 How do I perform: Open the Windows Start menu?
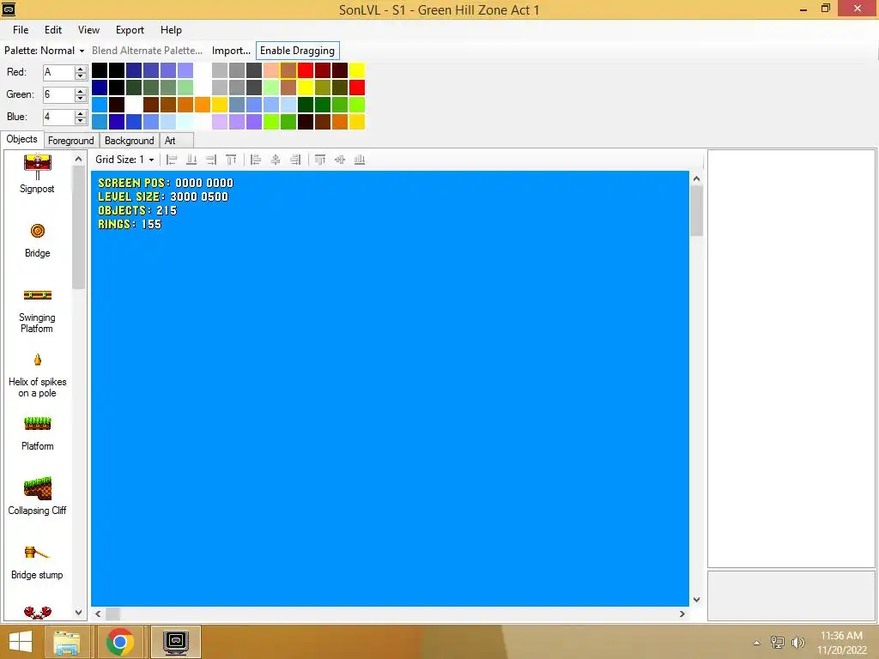21,642
